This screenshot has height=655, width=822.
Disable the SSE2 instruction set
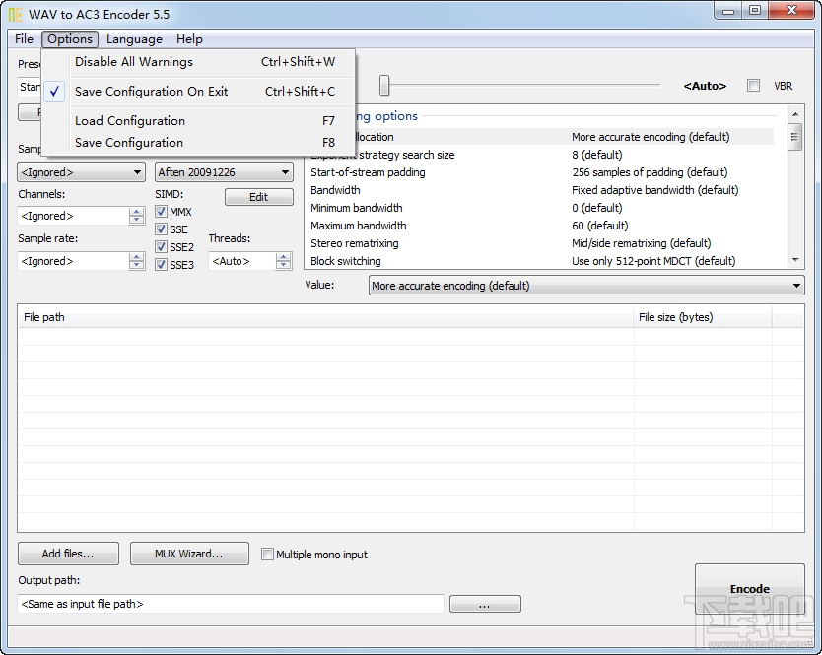[x=160, y=246]
